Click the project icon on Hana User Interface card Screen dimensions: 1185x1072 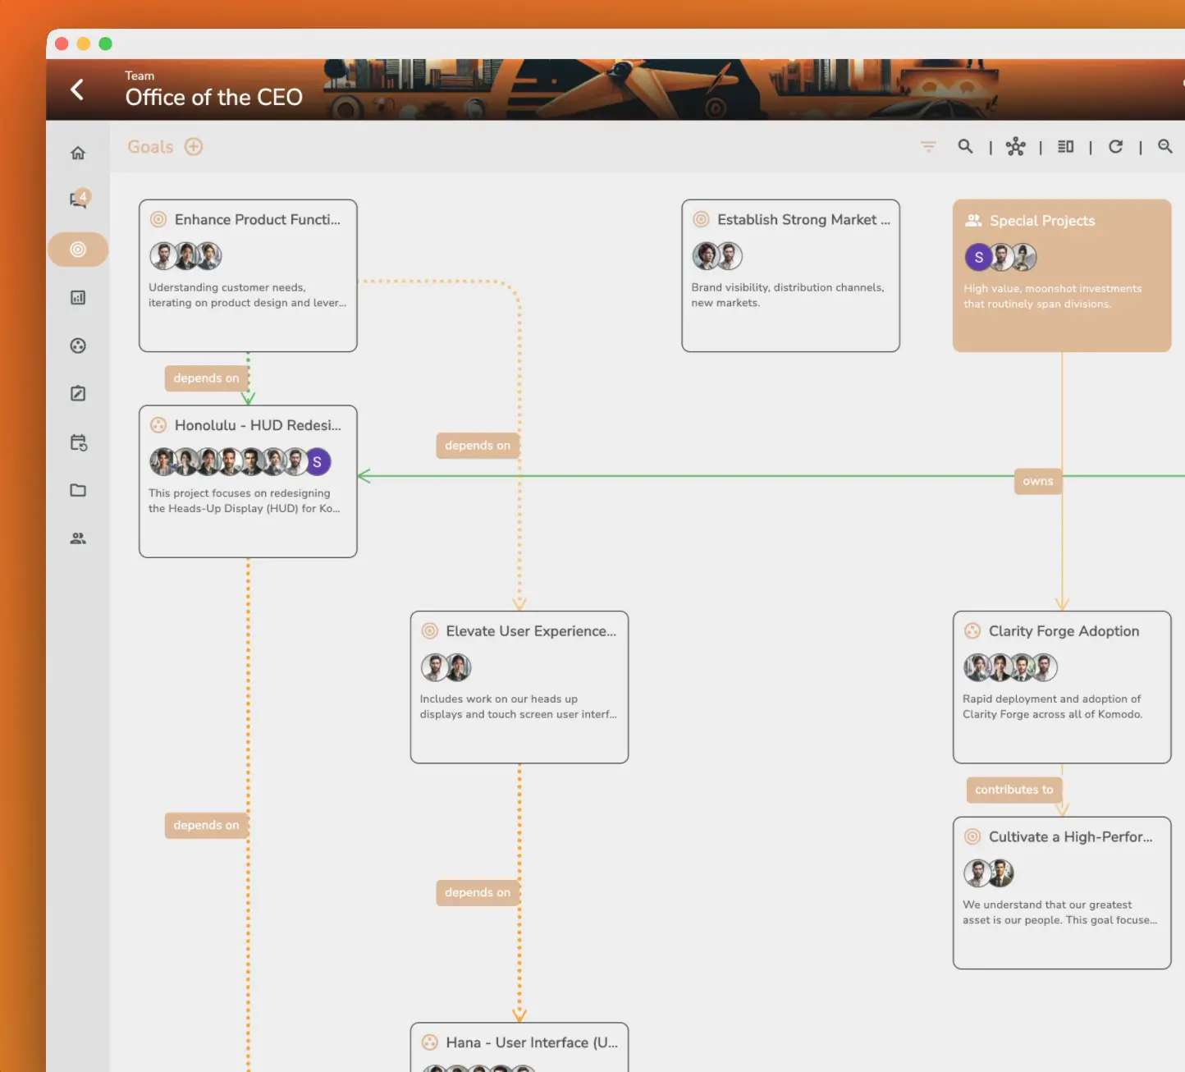(429, 1042)
